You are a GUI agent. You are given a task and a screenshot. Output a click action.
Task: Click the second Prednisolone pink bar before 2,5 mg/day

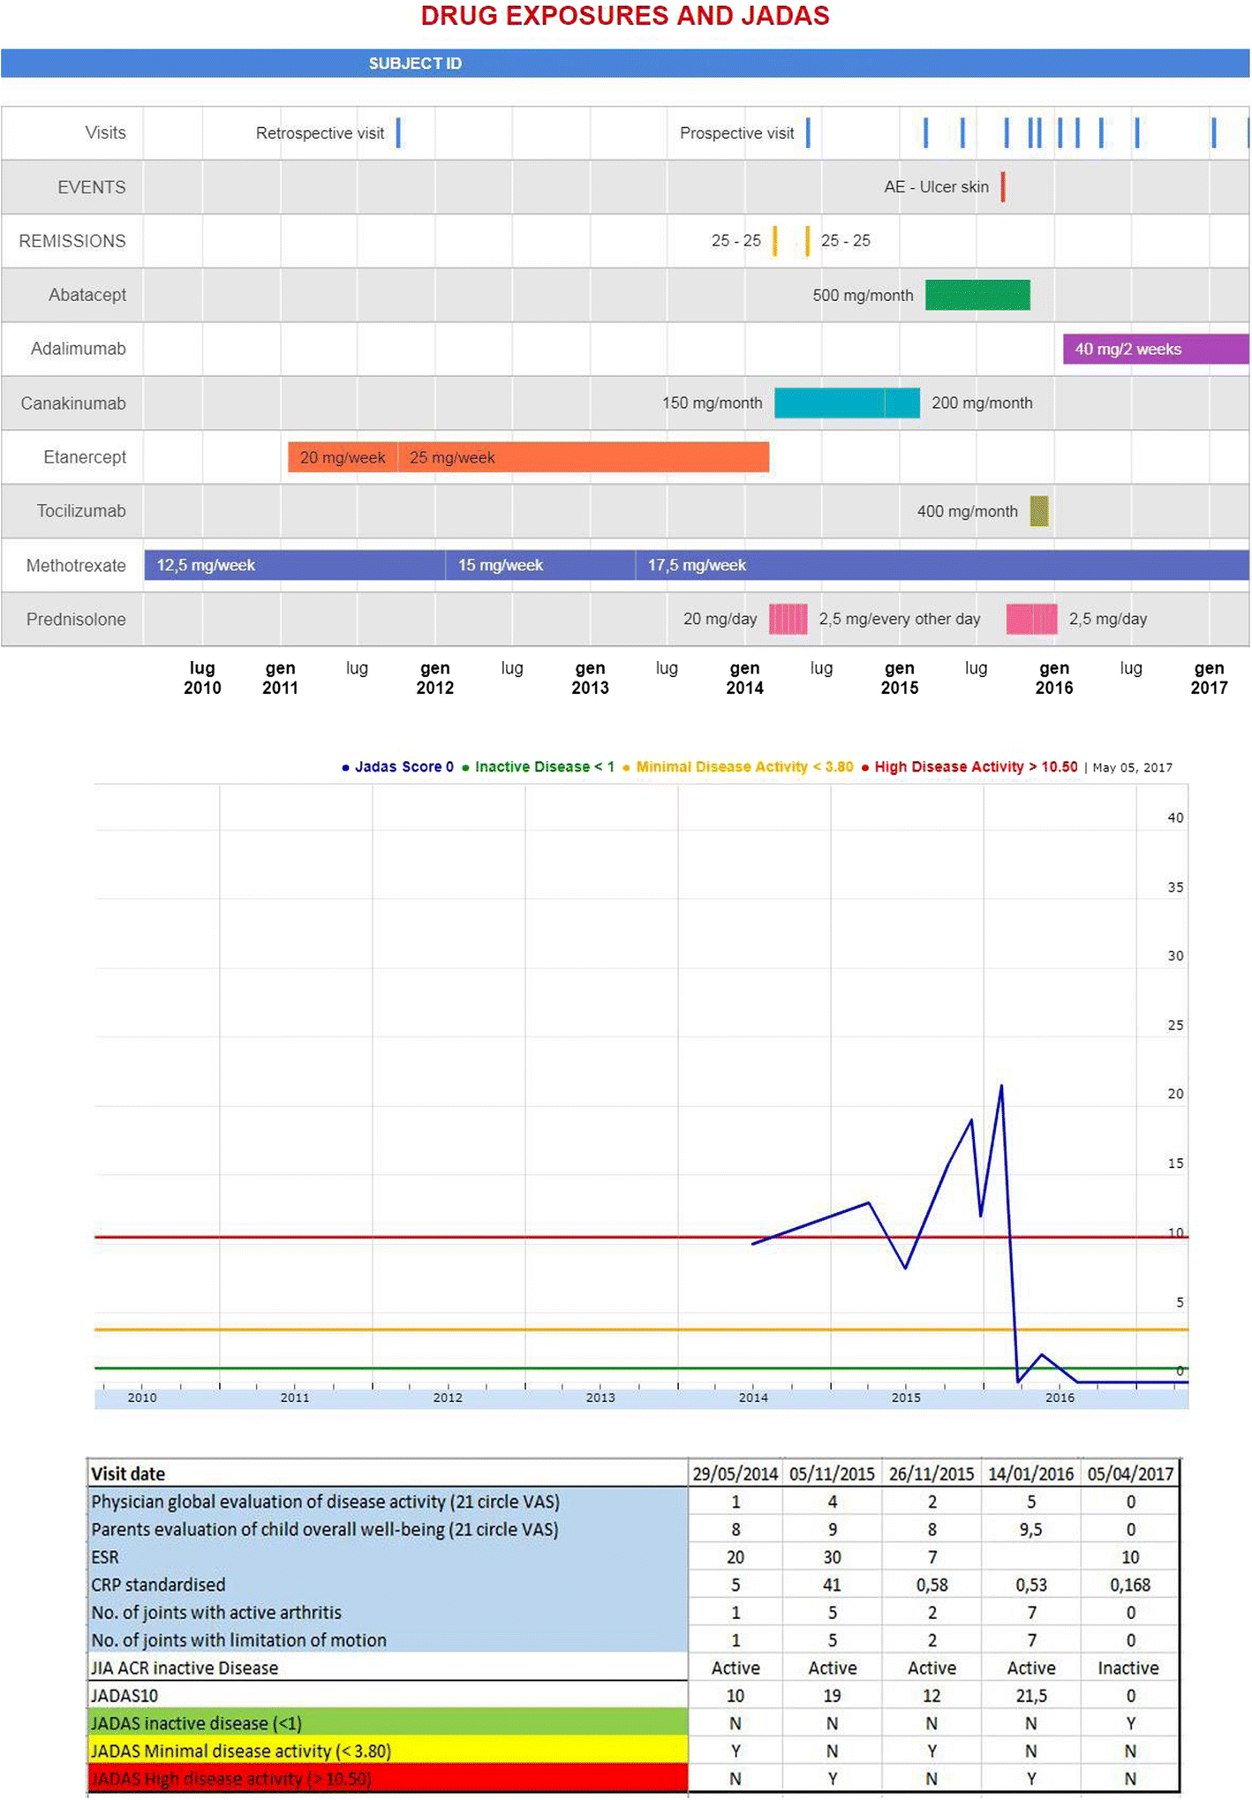1031,619
